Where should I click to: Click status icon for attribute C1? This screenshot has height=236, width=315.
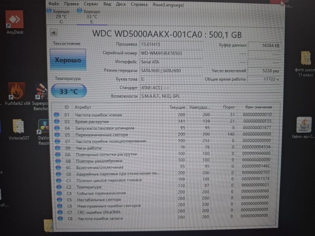59,180
